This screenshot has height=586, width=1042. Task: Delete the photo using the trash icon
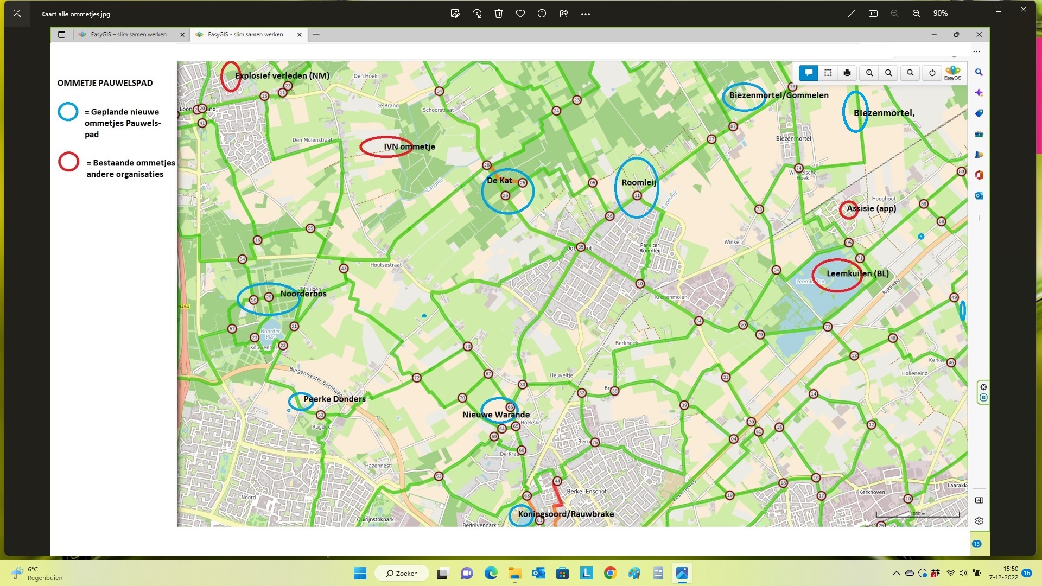pos(499,14)
